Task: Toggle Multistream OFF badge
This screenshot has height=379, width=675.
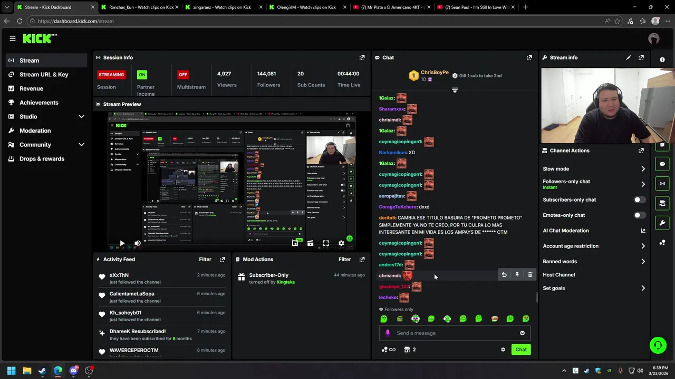Action: click(183, 75)
